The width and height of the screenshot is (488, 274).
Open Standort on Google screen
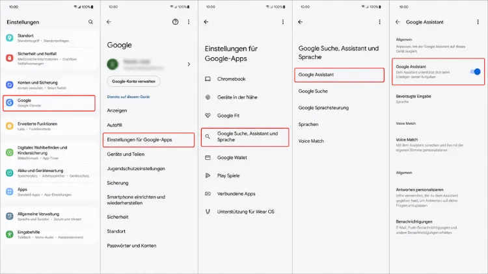(x=116, y=231)
